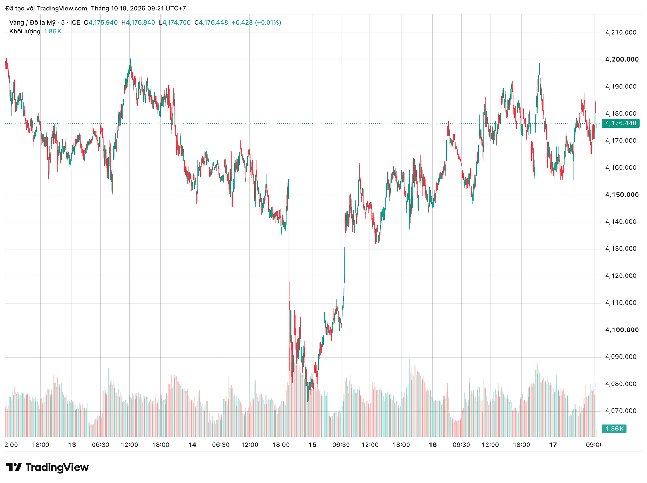Click the TradingView logo at bottom left
The height and width of the screenshot is (483, 647).
47,467
